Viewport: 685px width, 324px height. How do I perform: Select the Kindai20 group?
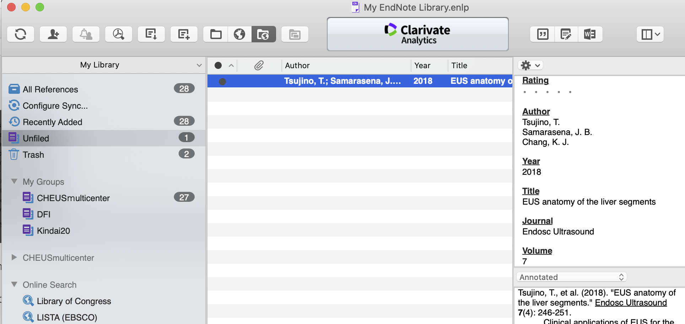pos(104,231)
